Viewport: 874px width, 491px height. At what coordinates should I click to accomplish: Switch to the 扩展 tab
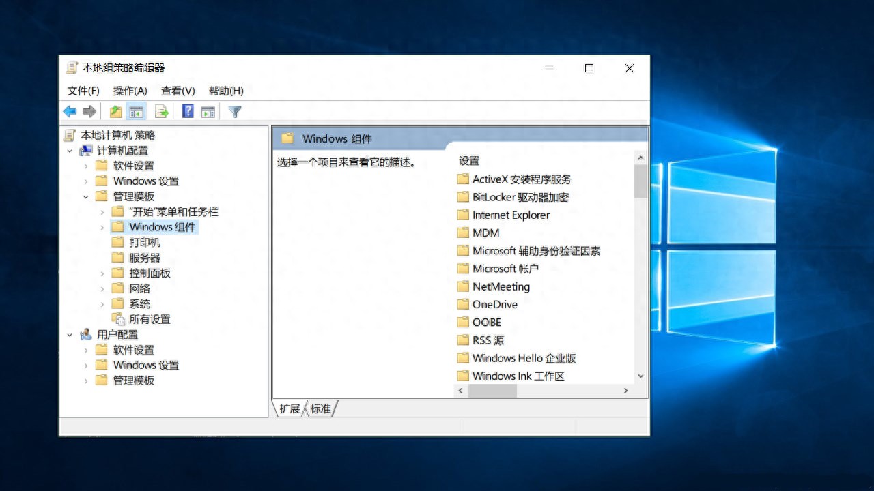[290, 408]
